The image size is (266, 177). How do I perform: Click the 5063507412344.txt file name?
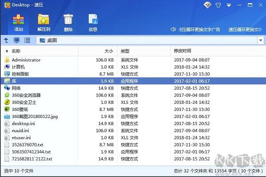[x=31, y=152]
